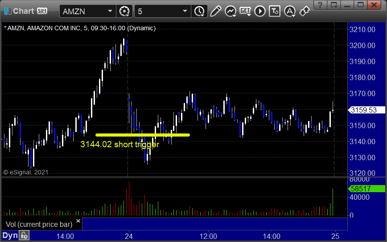Click the lock icon next to Dyn

pos(24,236)
